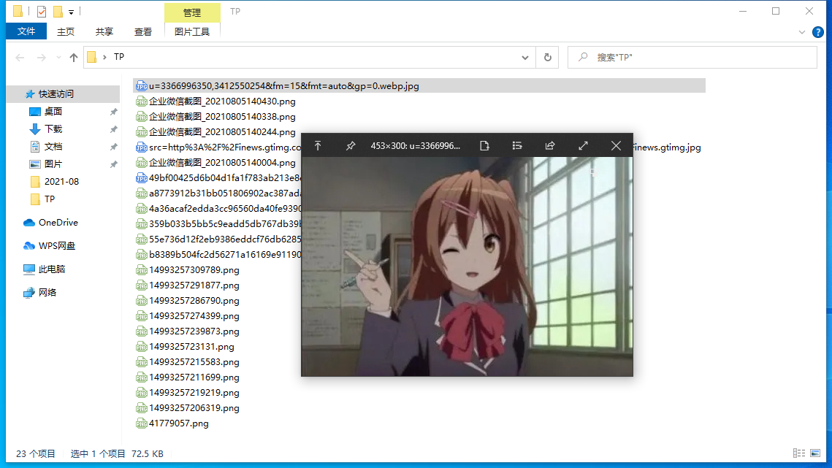
Task: Select file 1499325723131.png
Action: tap(191, 347)
